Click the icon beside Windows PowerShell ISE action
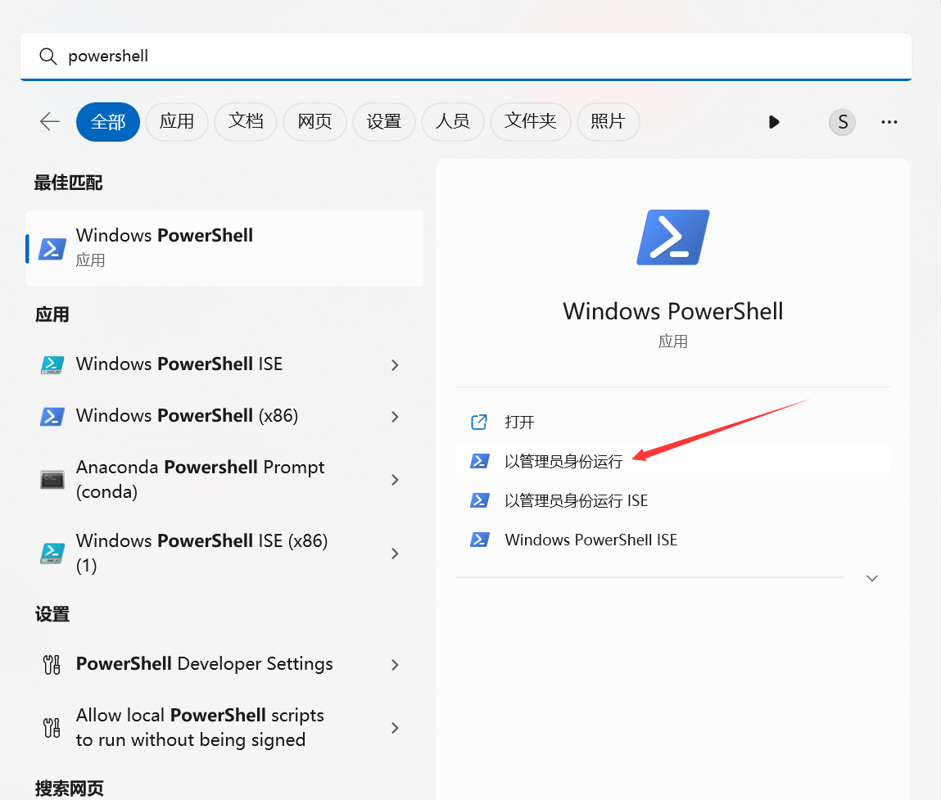This screenshot has height=800, width=941. pos(479,540)
